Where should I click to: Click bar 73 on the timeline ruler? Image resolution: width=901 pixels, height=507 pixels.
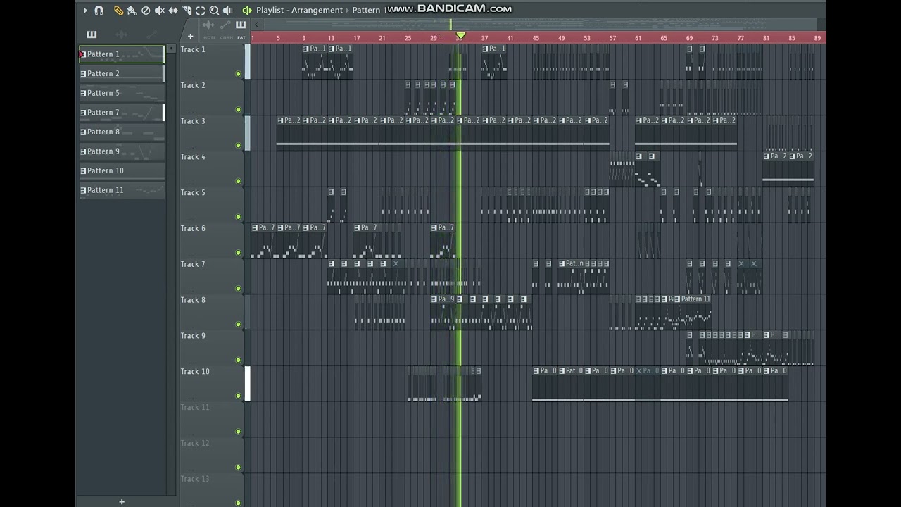(x=715, y=38)
